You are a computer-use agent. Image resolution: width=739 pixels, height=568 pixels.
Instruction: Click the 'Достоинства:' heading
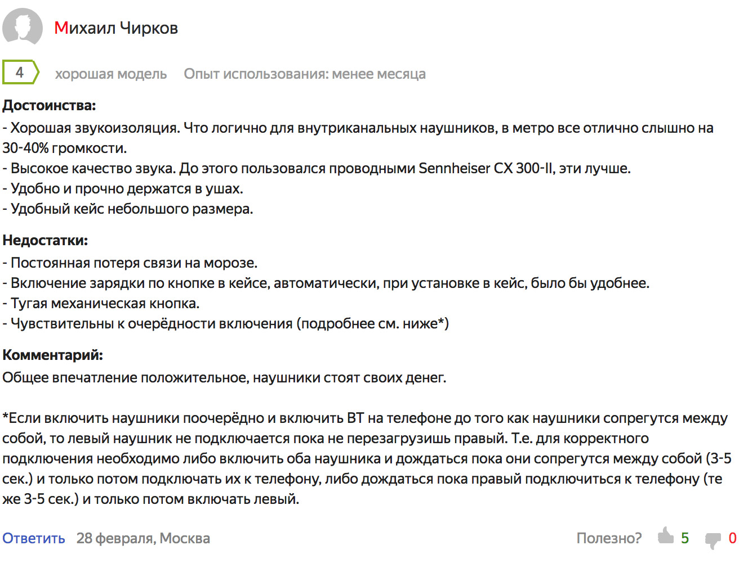pyautogui.click(x=50, y=105)
